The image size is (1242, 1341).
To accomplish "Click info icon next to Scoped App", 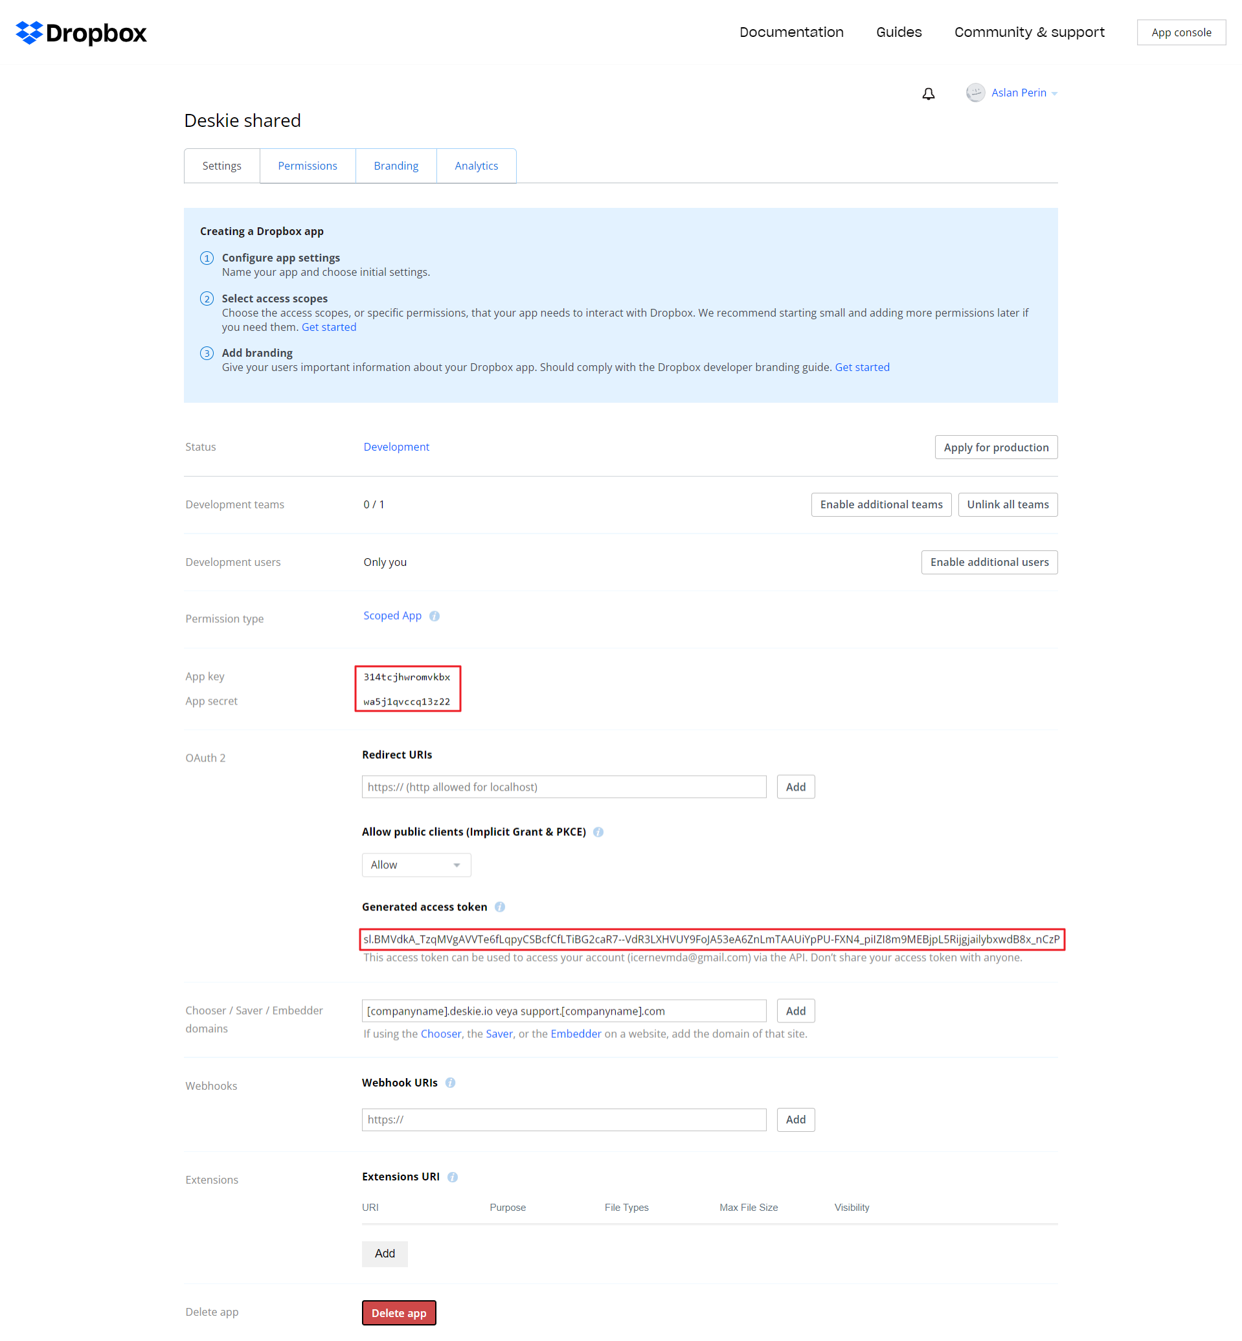I will 434,616.
